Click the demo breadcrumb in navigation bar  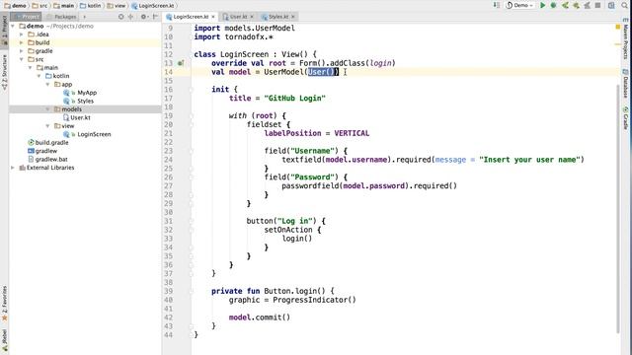click(x=16, y=6)
